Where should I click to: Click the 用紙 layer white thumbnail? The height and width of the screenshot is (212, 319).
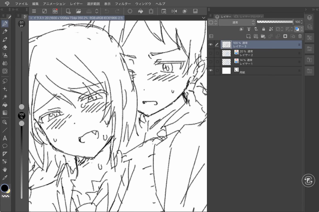coord(226,70)
